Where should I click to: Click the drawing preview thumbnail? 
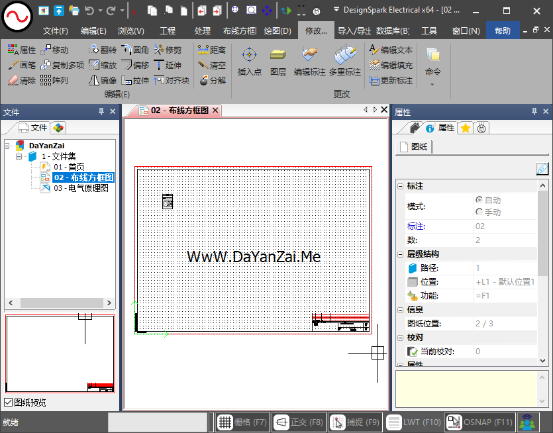coord(60,354)
